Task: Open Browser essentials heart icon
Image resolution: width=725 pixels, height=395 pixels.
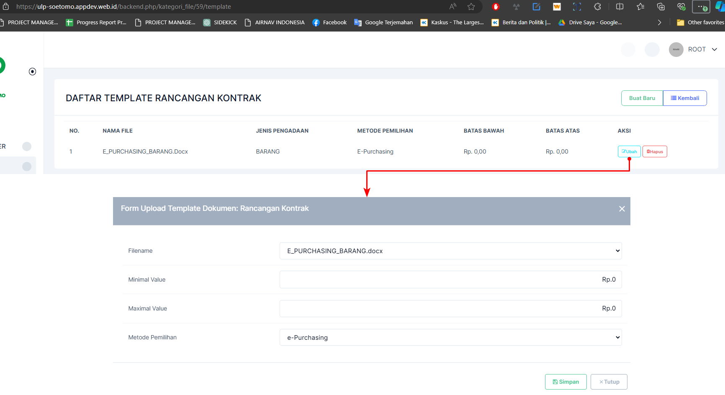Action: pyautogui.click(x=681, y=7)
